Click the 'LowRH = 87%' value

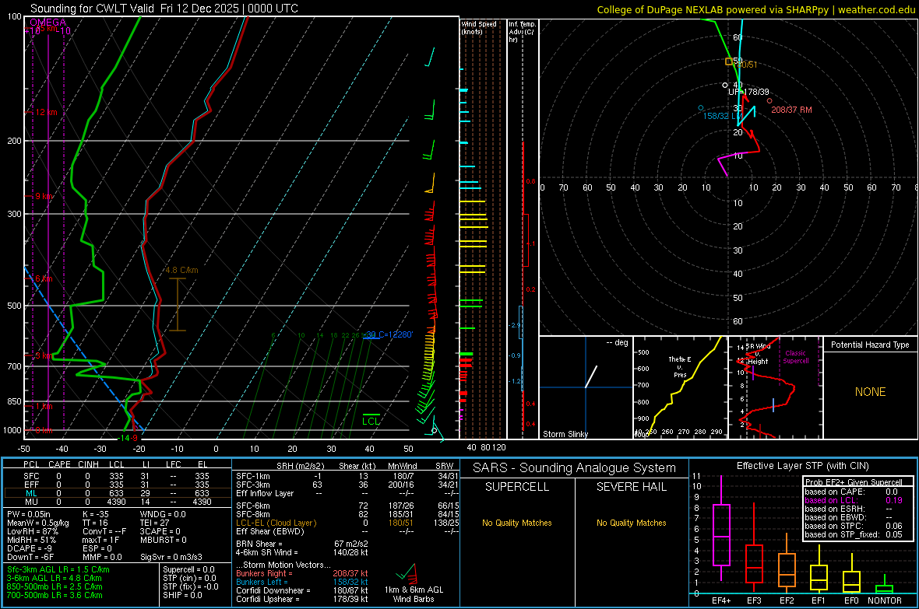tap(33, 531)
